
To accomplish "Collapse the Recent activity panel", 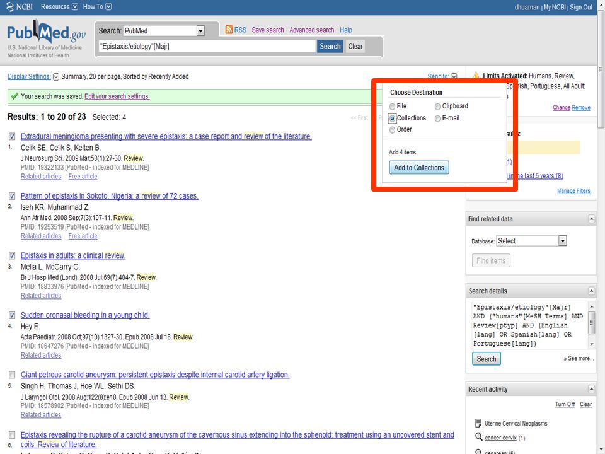I will [x=591, y=389].
